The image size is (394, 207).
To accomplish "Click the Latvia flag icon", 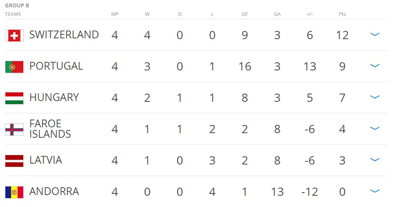I will (14, 161).
